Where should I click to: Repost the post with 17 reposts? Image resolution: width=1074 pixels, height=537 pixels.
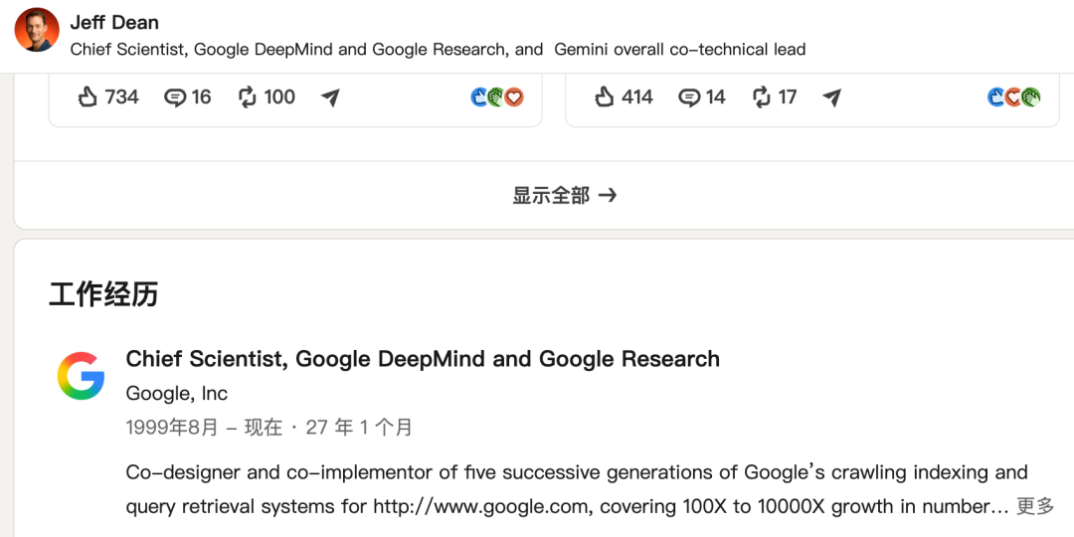(774, 97)
